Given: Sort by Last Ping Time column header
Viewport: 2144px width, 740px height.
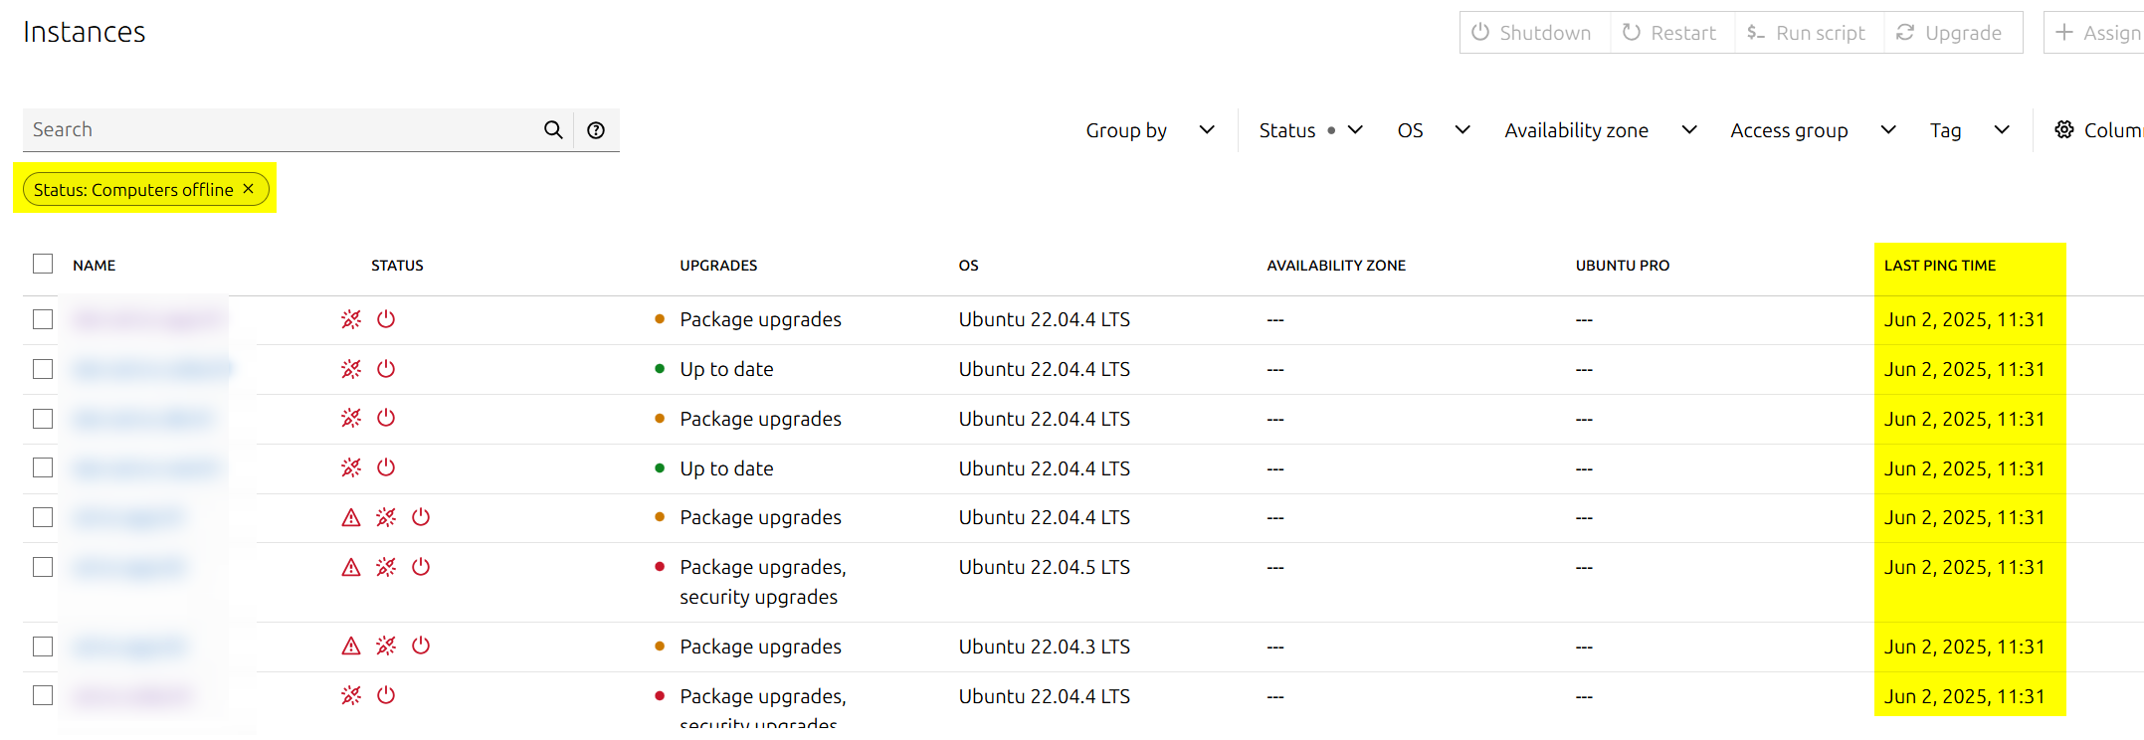Looking at the screenshot, I should [1939, 266].
